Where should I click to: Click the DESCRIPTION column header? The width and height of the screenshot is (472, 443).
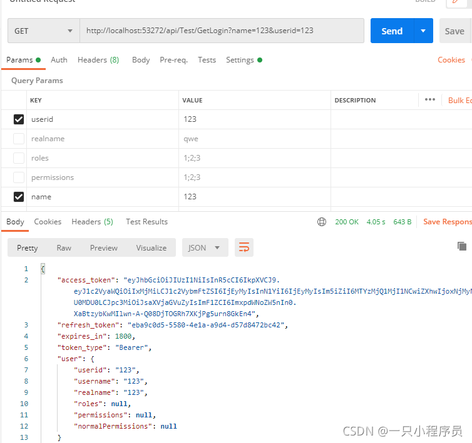coord(355,101)
